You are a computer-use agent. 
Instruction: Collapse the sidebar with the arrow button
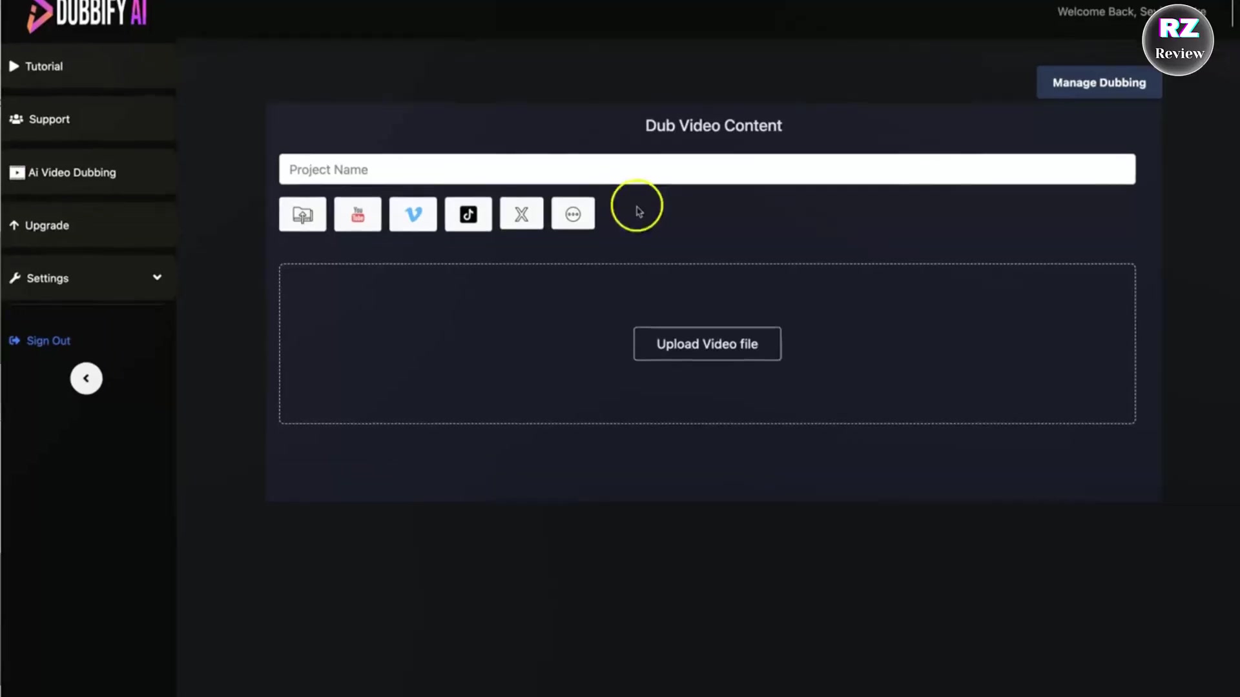(x=86, y=379)
